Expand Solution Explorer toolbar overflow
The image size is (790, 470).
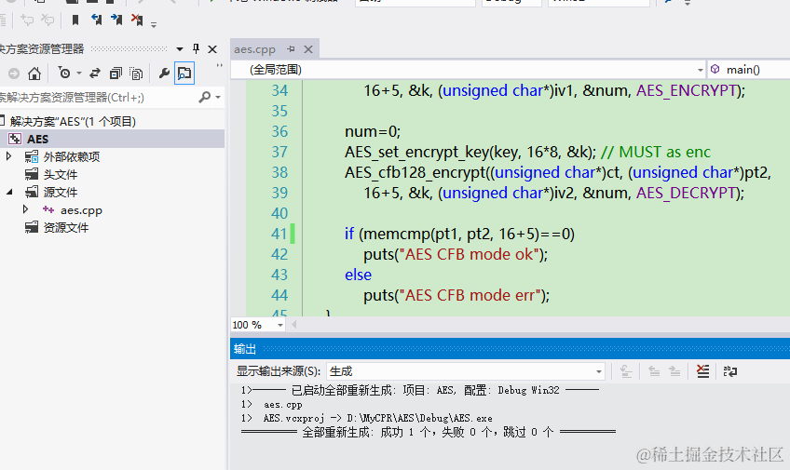pos(219,65)
